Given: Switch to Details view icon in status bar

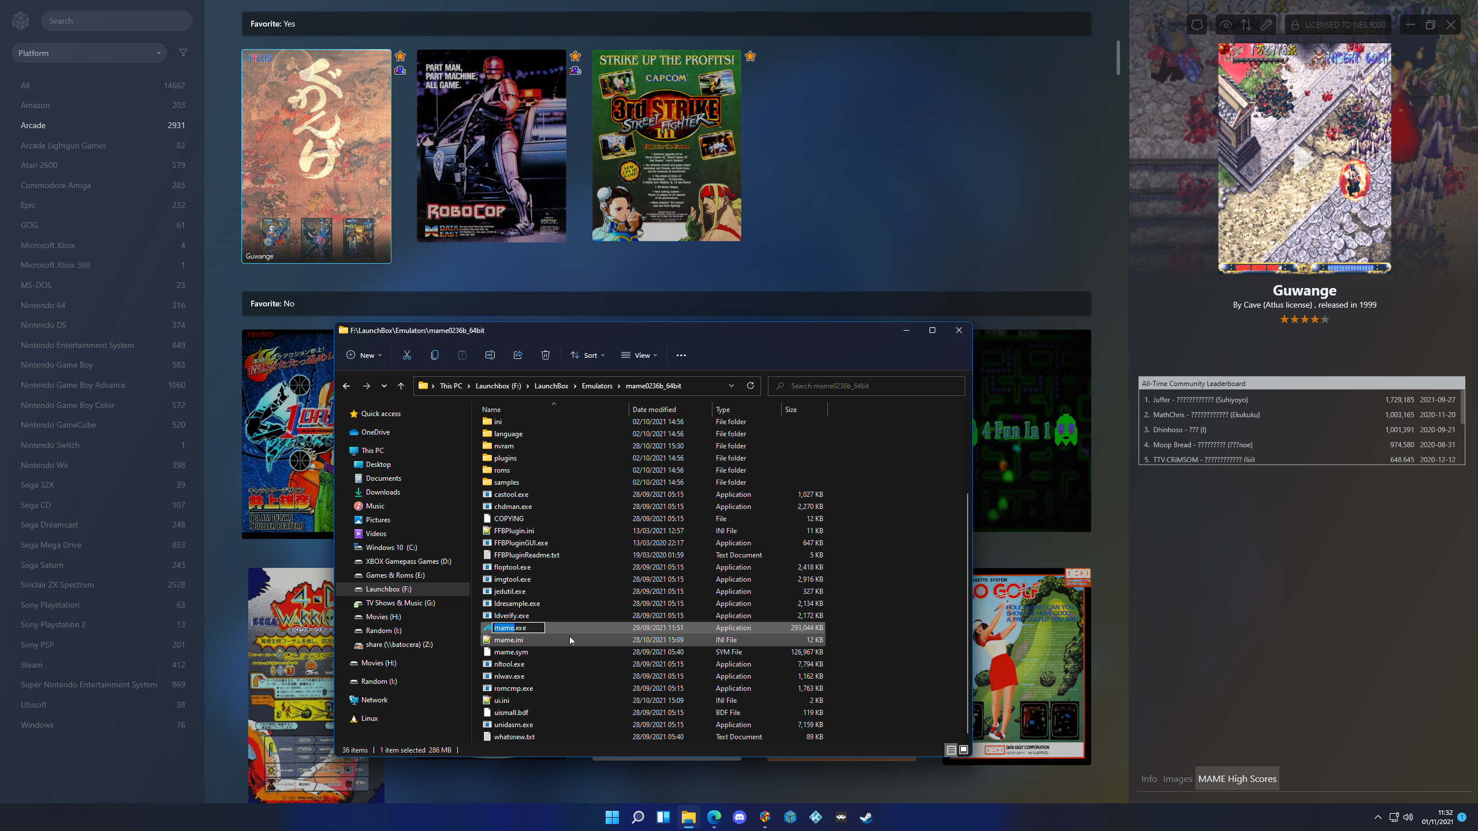Looking at the screenshot, I should [951, 750].
